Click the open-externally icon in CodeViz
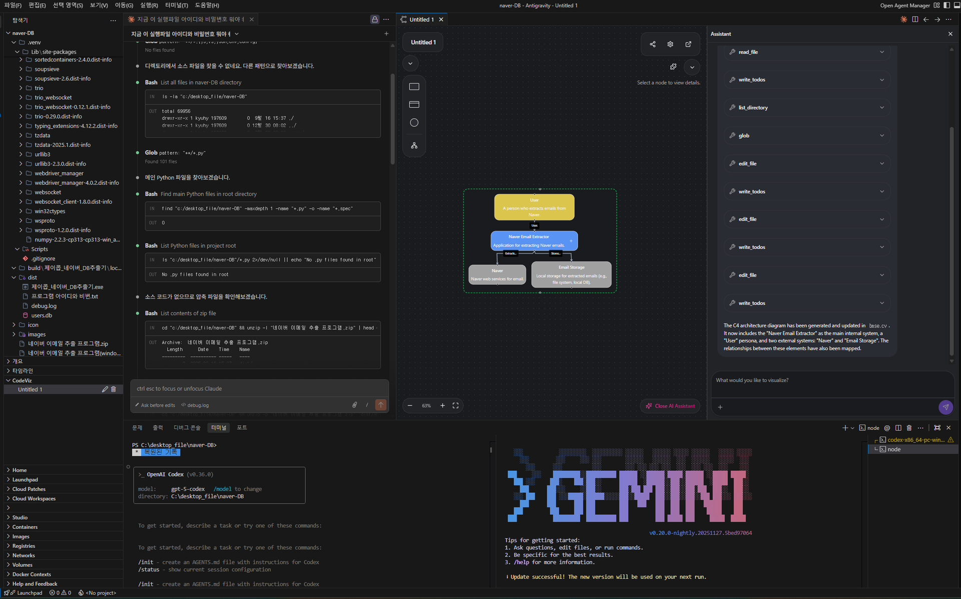 688,44
